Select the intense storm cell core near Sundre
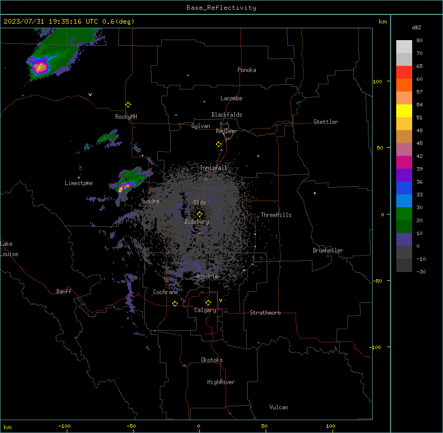Screen dimensions: 443x433 click(125, 187)
